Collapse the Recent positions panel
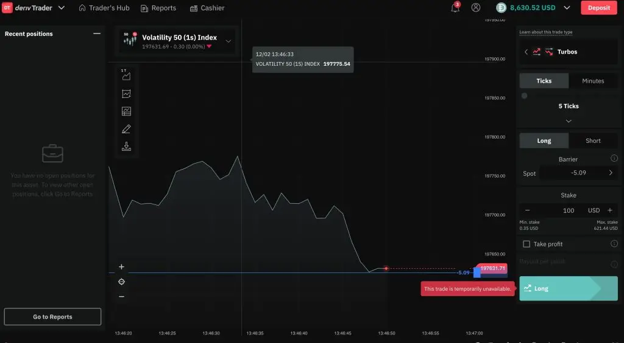The height and width of the screenshot is (343, 624). pyautogui.click(x=97, y=33)
